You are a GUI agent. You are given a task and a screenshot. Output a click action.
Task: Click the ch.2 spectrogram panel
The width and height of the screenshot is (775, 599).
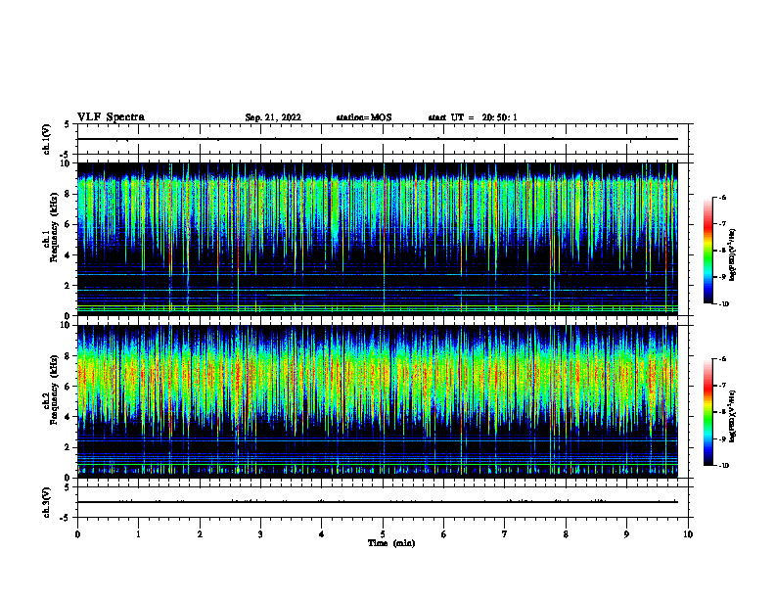pyautogui.click(x=377, y=401)
